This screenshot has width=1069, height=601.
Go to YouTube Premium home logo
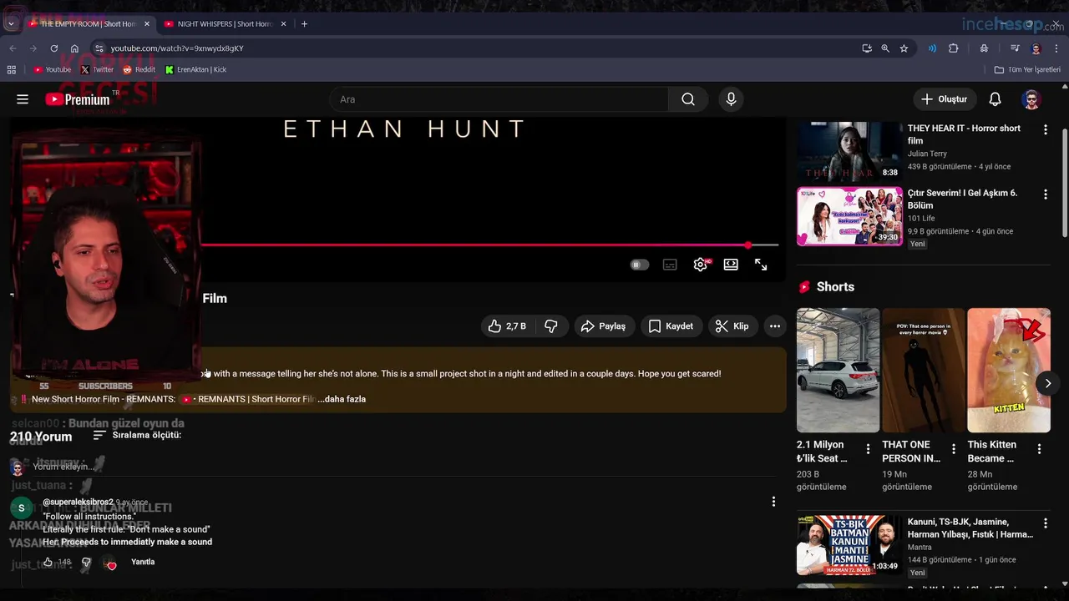(78, 99)
